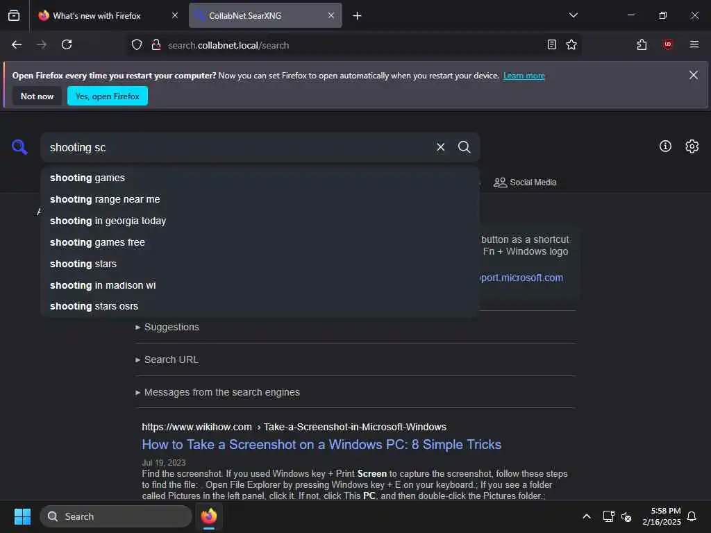711x533 pixels.
Task: Open SearXNG preferences gear
Action: point(692,146)
